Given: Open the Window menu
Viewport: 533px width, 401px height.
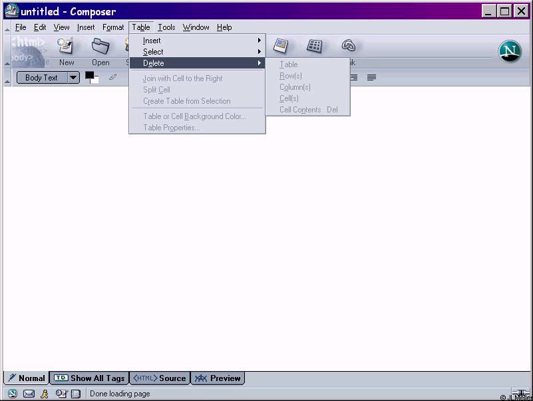Looking at the screenshot, I should pyautogui.click(x=196, y=27).
